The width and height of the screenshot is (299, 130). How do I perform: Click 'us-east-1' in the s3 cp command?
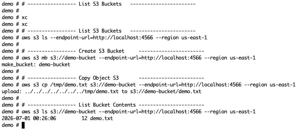tap(282, 85)
